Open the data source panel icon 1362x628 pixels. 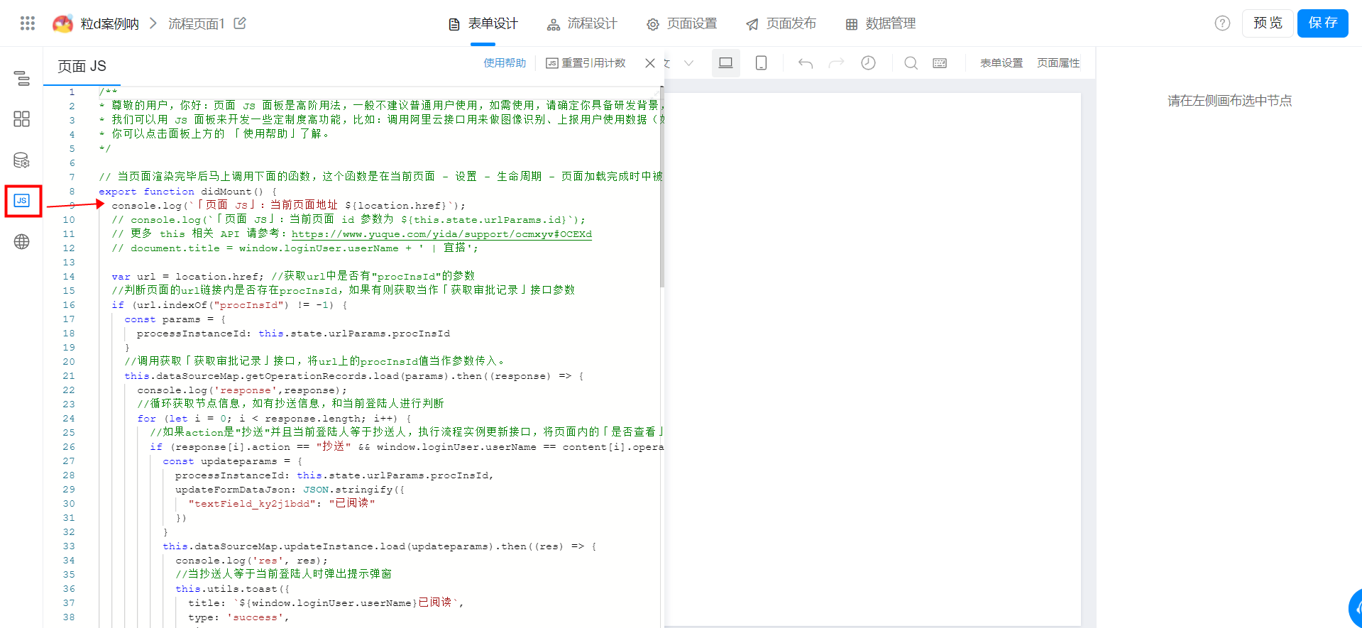tap(22, 160)
